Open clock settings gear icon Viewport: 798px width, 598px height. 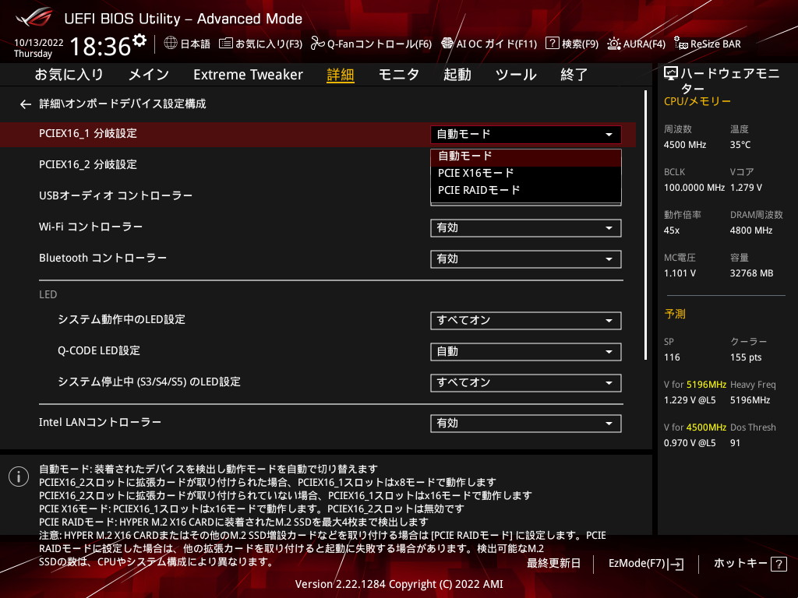[x=139, y=40]
